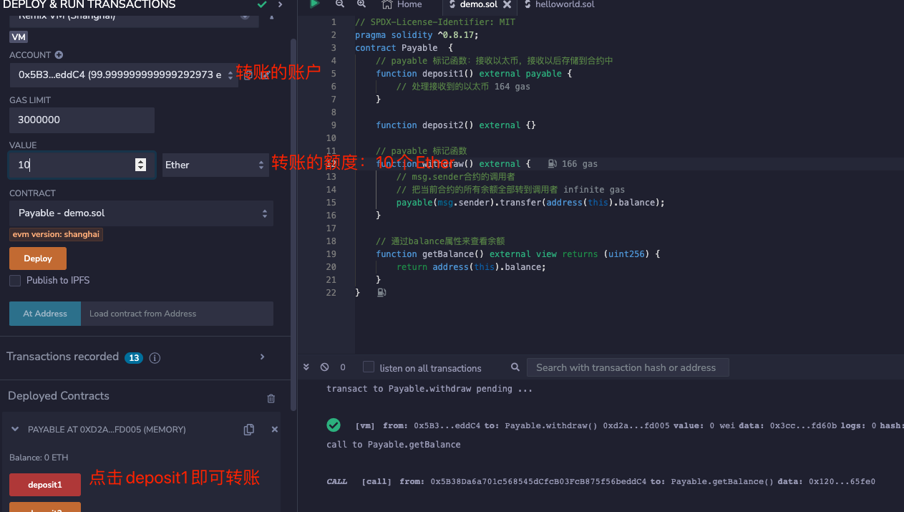
Task: Click the Balance: 0 ETH text
Action: 39,458
